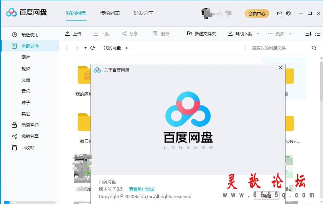Viewport: 323px width, 204px height.
Task: Click the share icon in toolbar
Action: tap(124, 34)
